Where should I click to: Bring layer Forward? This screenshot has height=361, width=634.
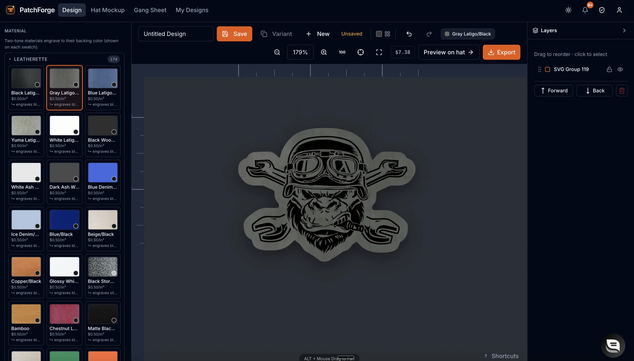pos(554,91)
